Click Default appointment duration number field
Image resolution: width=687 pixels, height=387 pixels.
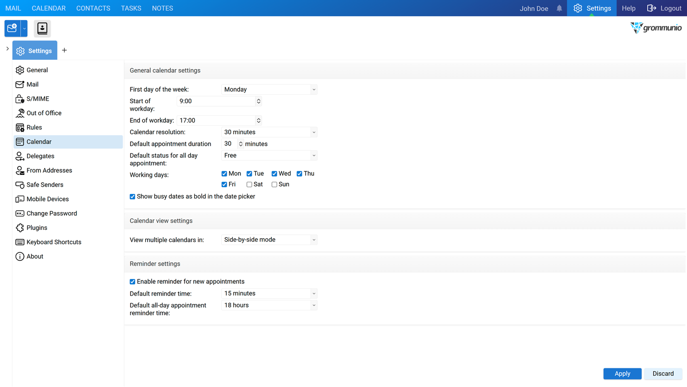pyautogui.click(x=230, y=144)
